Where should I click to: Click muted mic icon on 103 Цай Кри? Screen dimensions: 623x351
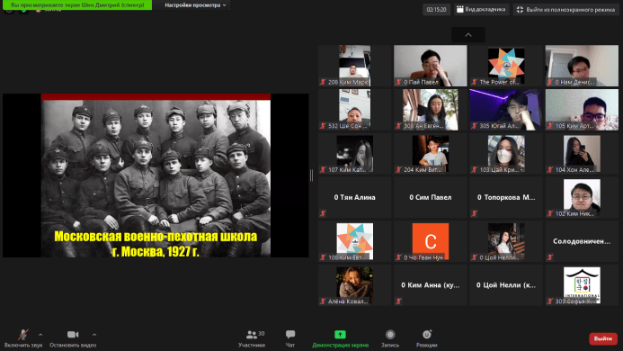click(x=474, y=170)
